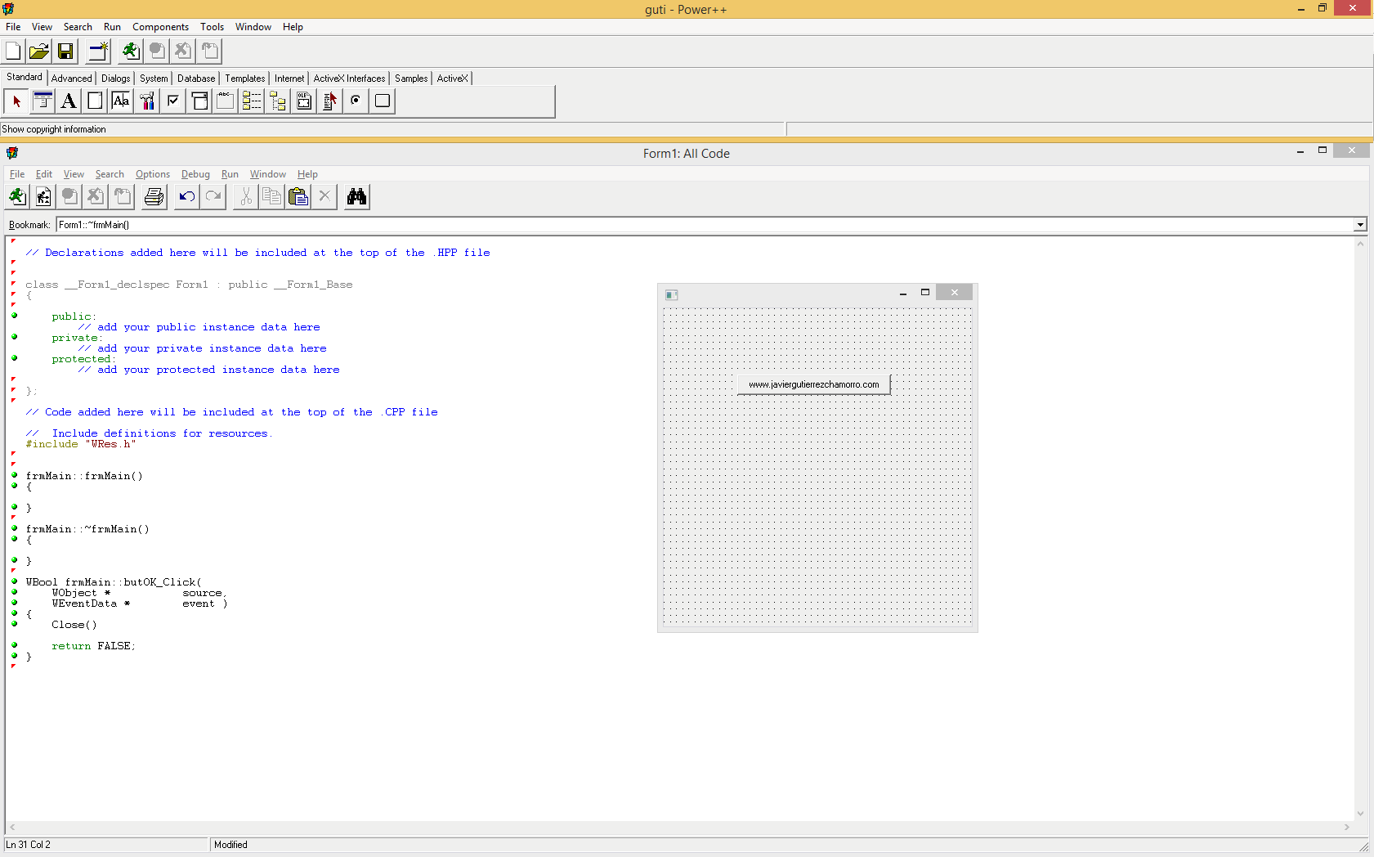Click the vertical scrollbar down arrow in editor

[x=1360, y=813]
